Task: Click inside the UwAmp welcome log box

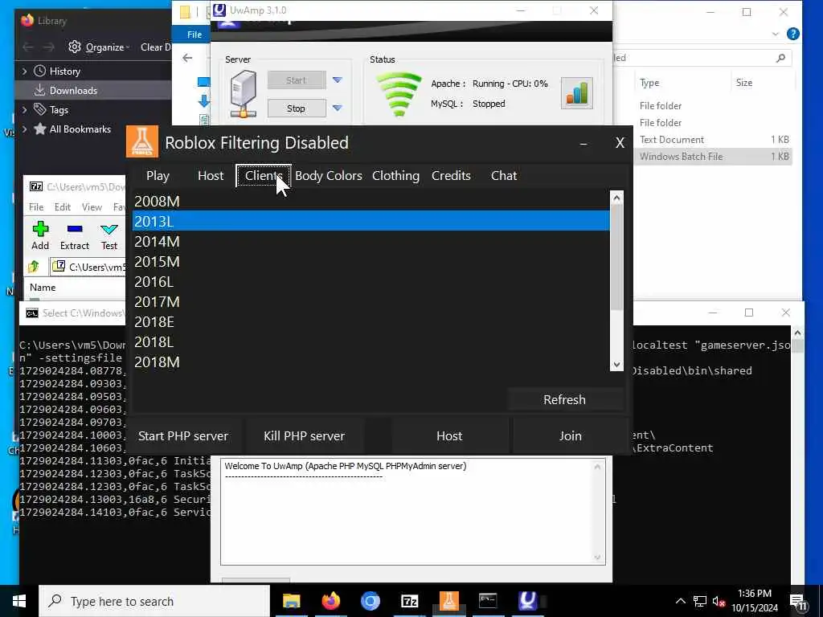Action: (412, 512)
